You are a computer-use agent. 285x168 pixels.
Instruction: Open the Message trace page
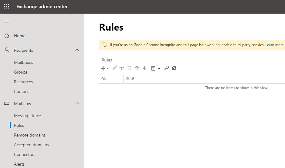(x=27, y=116)
